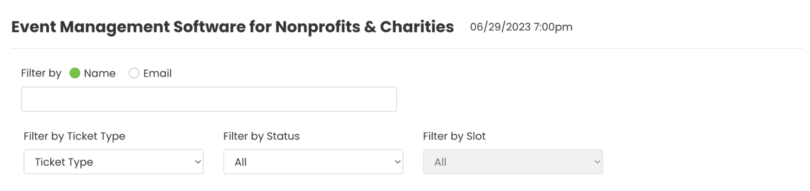This screenshot has height=191, width=810.
Task: Click the "Filter by Status" label
Action: tap(261, 136)
